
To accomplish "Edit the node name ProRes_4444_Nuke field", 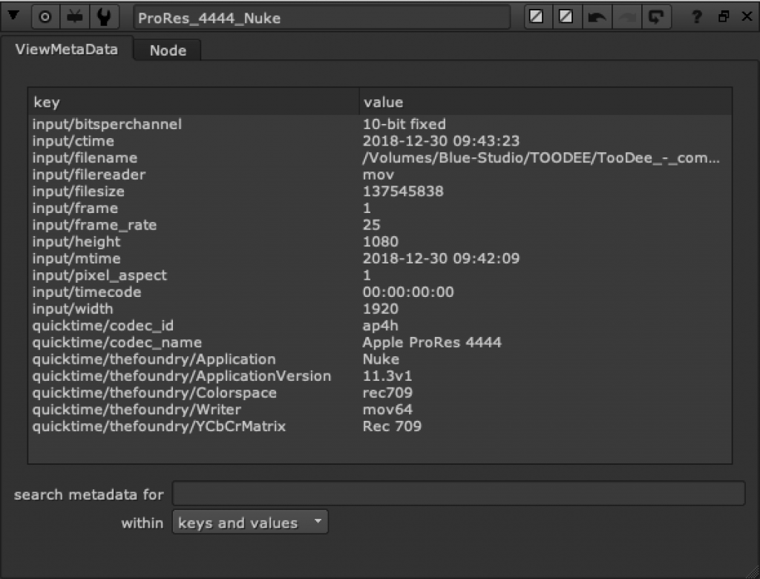I will pyautogui.click(x=321, y=18).
